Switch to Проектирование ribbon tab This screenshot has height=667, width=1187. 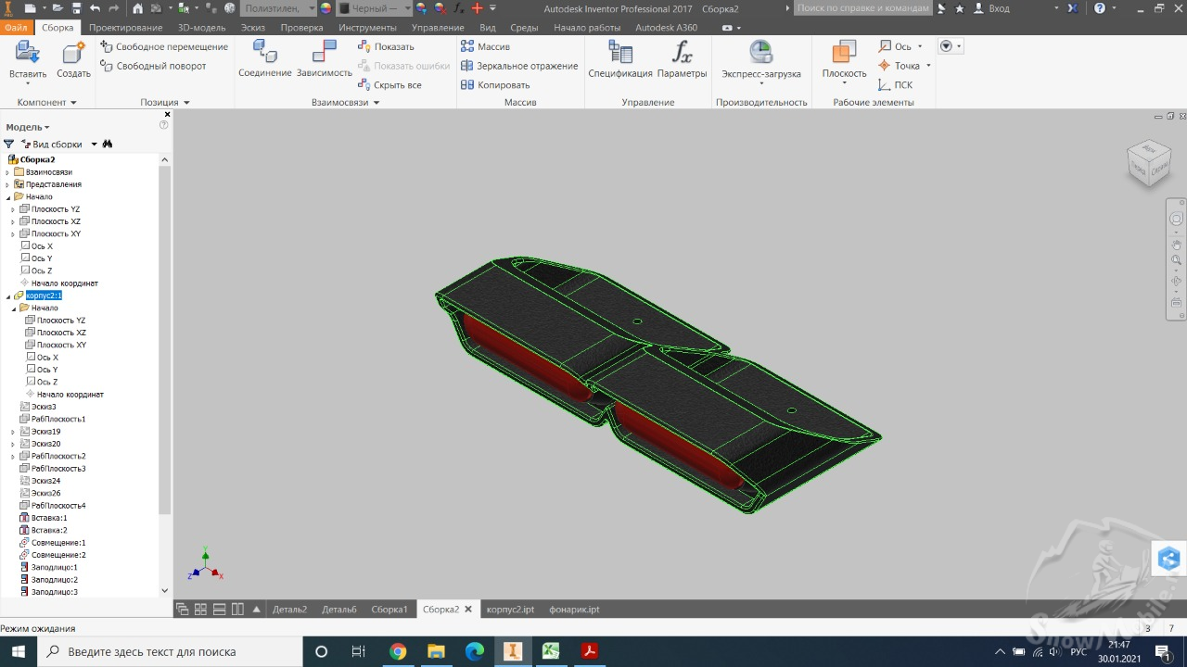tap(125, 28)
